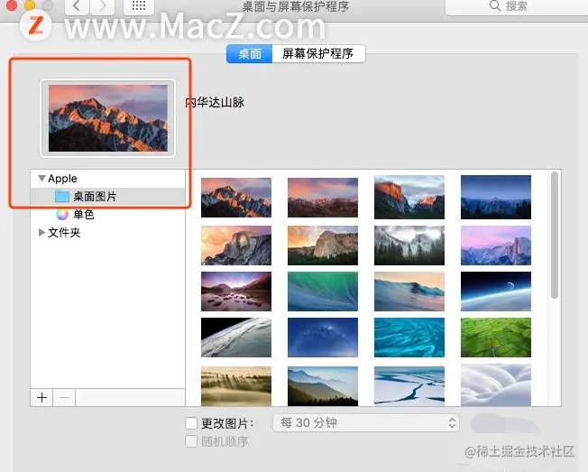588x472 pixels.
Task: Switch to the 桌面 tab
Action: click(250, 53)
